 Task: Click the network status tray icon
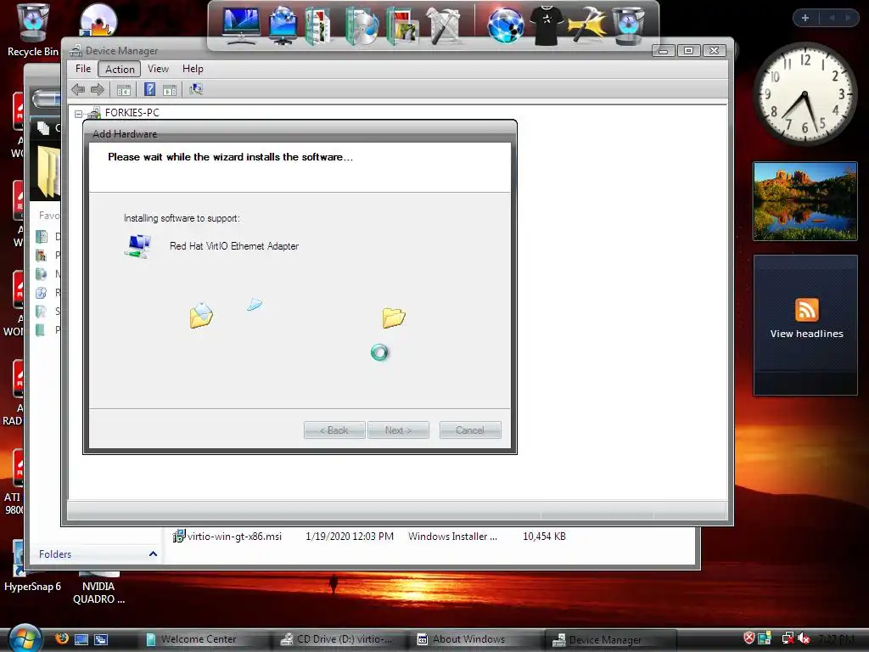point(788,638)
